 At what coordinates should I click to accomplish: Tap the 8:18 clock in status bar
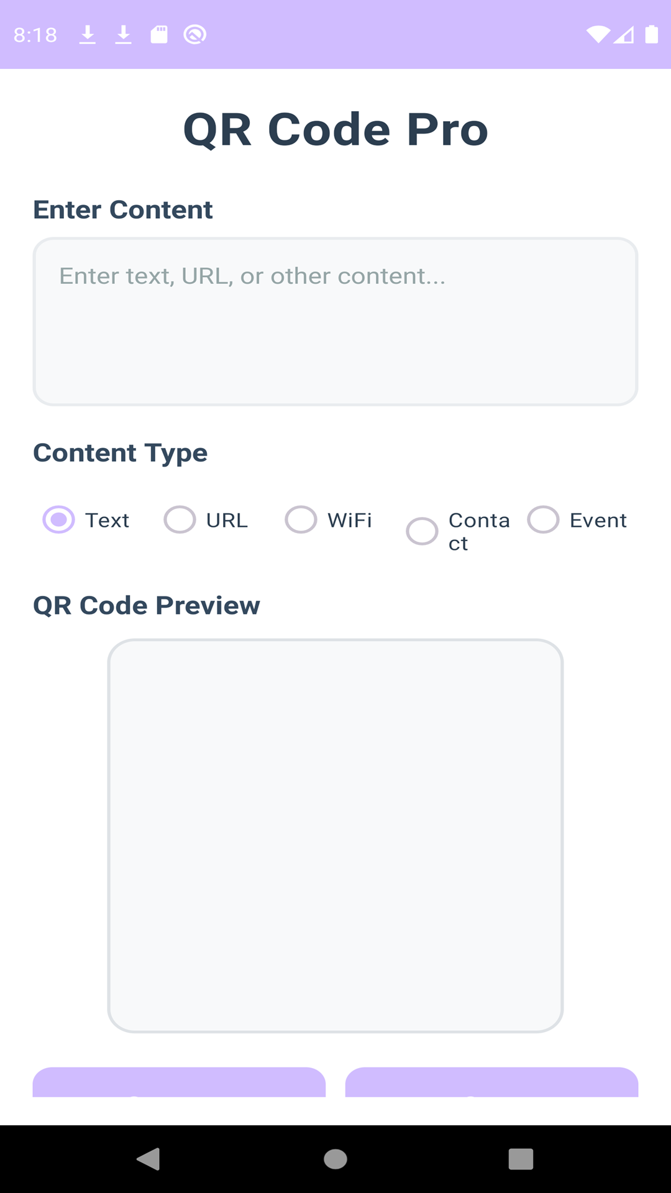pos(35,35)
